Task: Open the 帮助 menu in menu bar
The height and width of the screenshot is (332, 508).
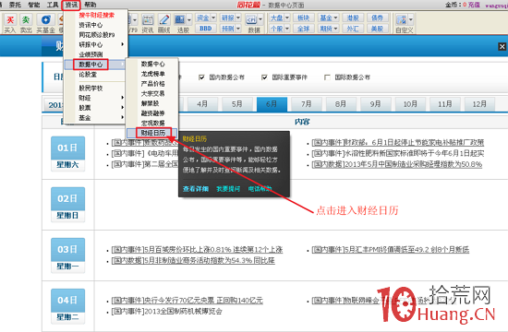Action: click(91, 5)
